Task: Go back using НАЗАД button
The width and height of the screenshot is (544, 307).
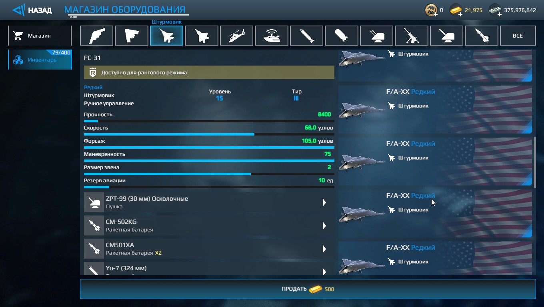Action: click(32, 10)
